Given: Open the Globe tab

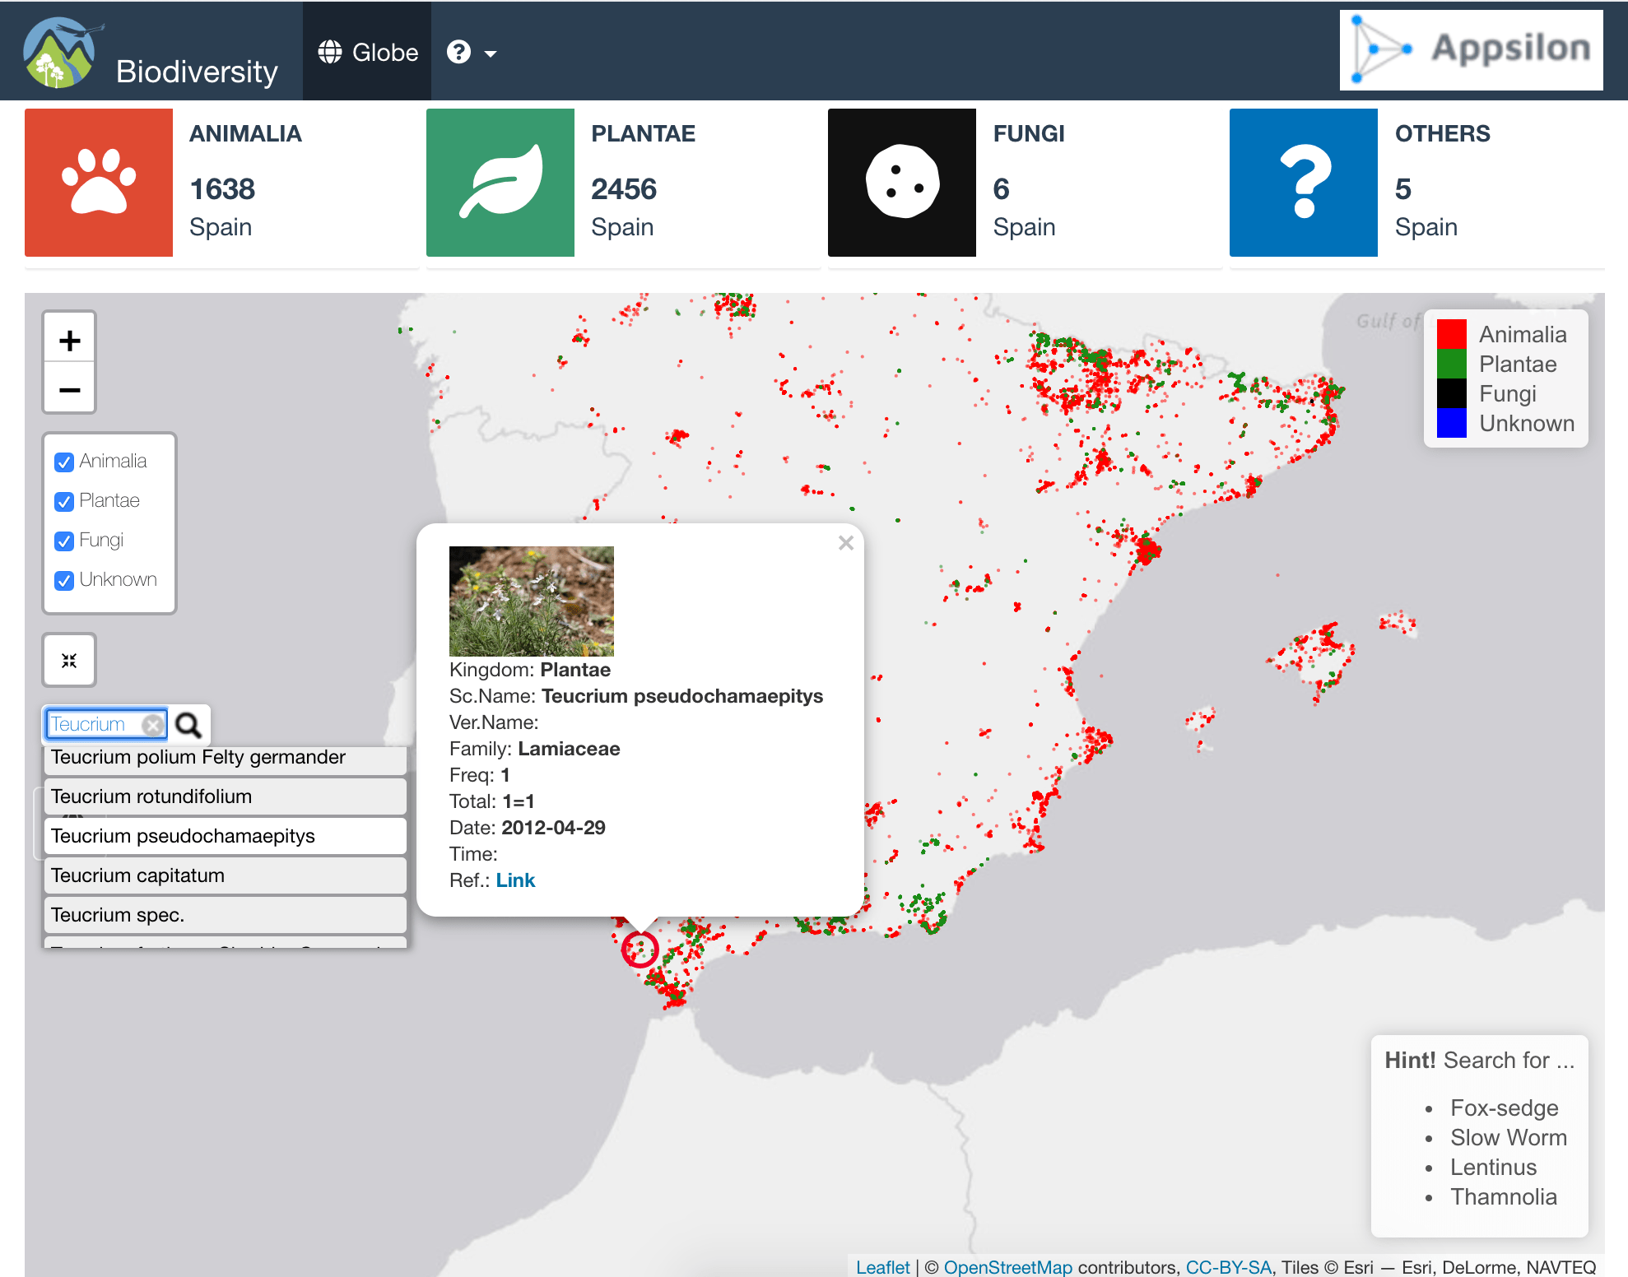Looking at the screenshot, I should click(368, 53).
